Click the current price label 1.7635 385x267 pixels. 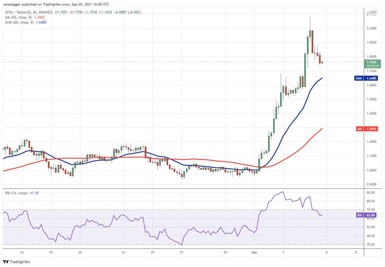click(372, 62)
